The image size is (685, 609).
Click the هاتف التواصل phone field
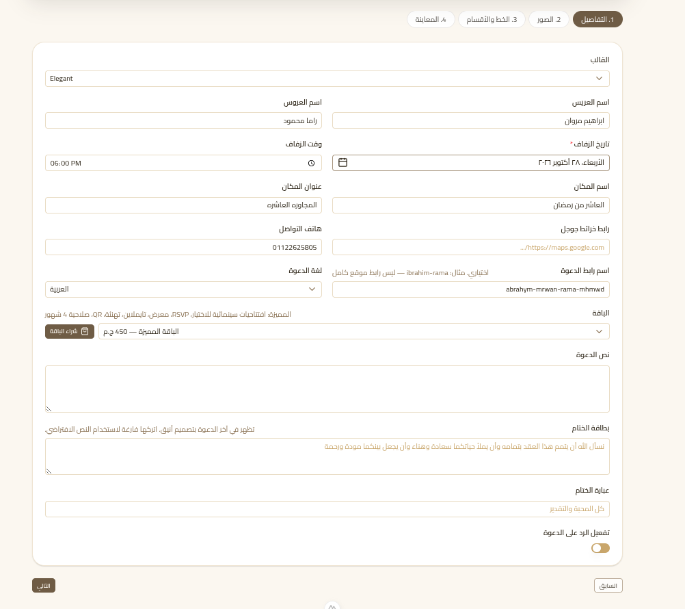click(183, 248)
